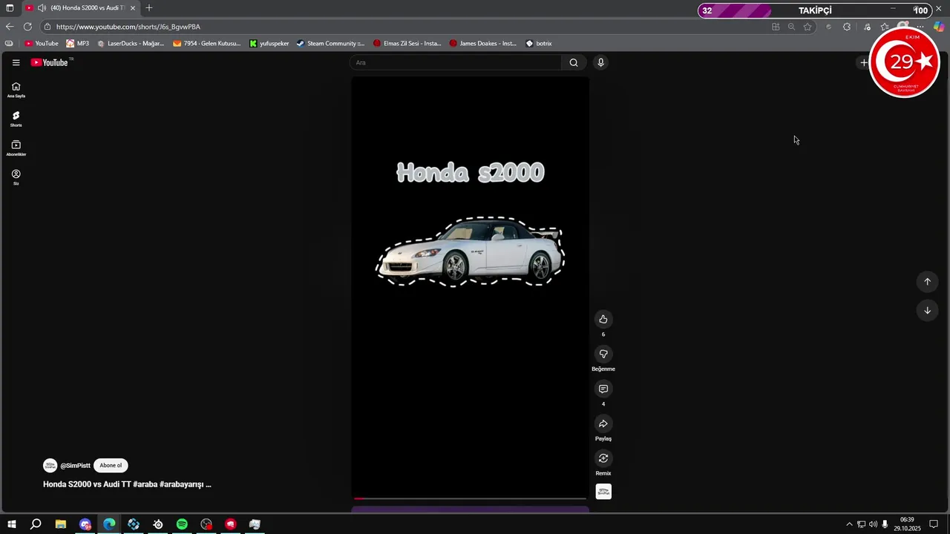The image size is (950, 534).
Task: Add this page to favorites
Action: pos(807,27)
